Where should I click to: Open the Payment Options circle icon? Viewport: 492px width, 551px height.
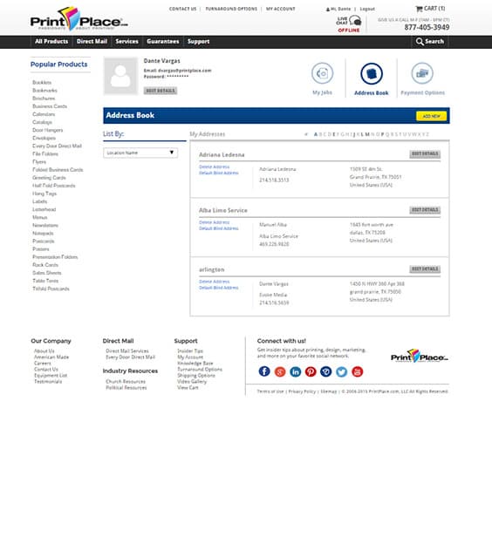pos(422,73)
